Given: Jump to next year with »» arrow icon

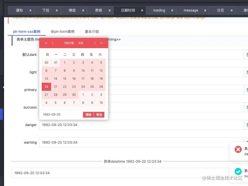Looking at the screenshot, I should [x=101, y=43].
